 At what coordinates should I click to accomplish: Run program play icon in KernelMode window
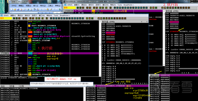point(87,8)
